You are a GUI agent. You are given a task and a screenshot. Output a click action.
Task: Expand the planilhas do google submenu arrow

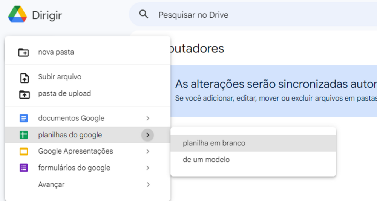[x=147, y=135]
